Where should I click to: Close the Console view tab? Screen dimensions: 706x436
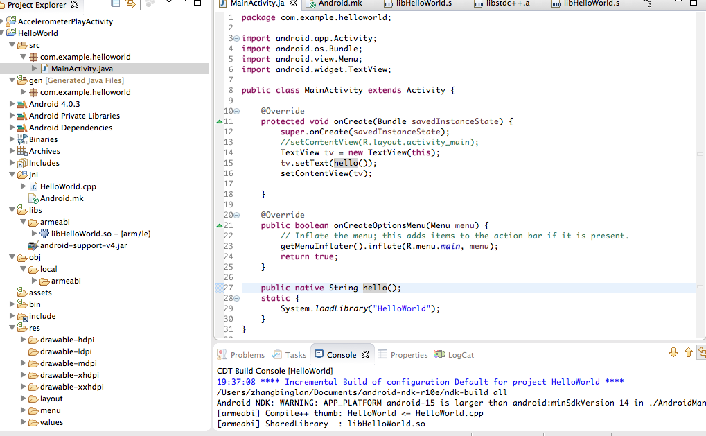tap(365, 354)
